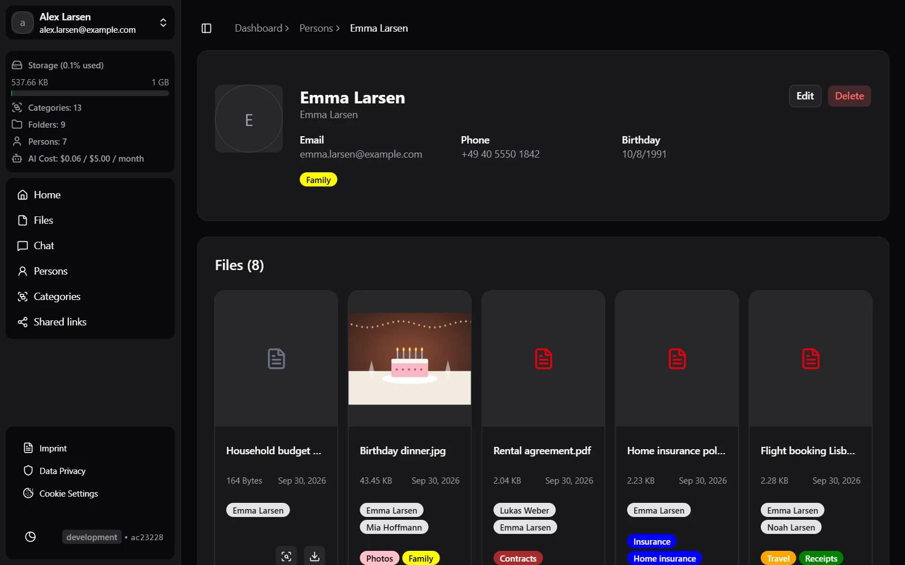This screenshot has width=905, height=565.
Task: Open the account switcher chevron for Alex Larsen
Action: tap(163, 23)
